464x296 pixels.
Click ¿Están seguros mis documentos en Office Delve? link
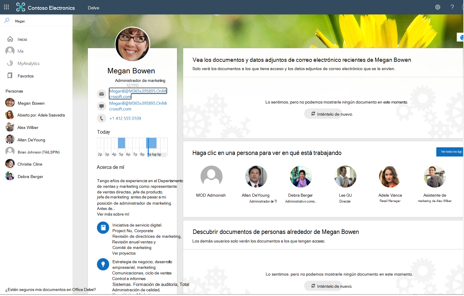(x=51, y=289)
